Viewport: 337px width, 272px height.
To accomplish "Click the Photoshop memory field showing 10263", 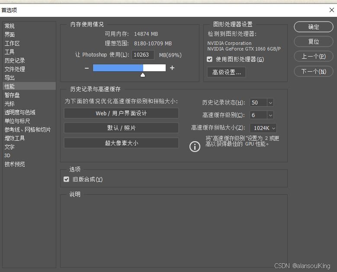I will pyautogui.click(x=143, y=55).
